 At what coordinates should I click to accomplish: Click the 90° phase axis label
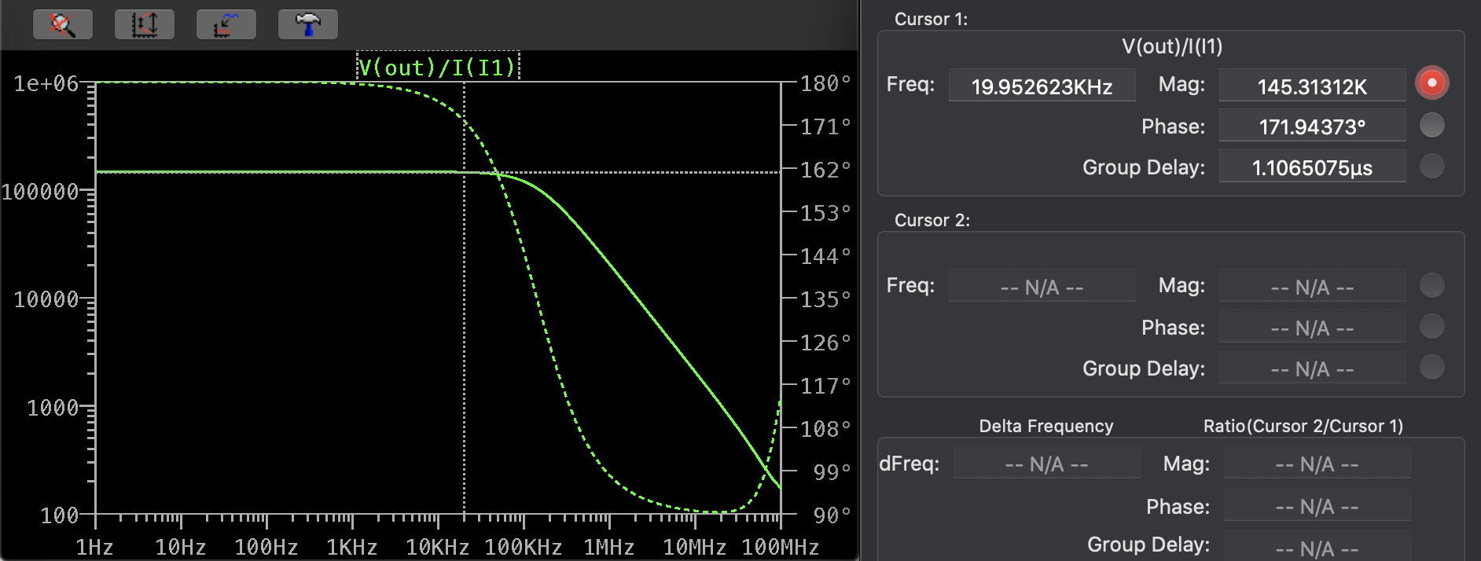pyautogui.click(x=832, y=515)
